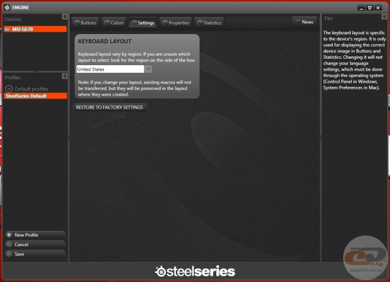
Task: Restore to factory settings
Action: click(110, 108)
